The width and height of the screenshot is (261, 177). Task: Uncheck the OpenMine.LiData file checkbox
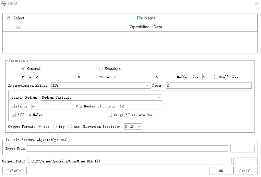coord(18,27)
